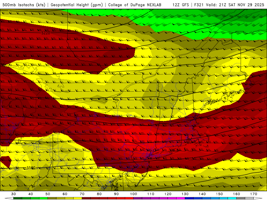Pick the bright red 95-100 kt legend swatch
The image size is (267, 200).
click(129, 198)
